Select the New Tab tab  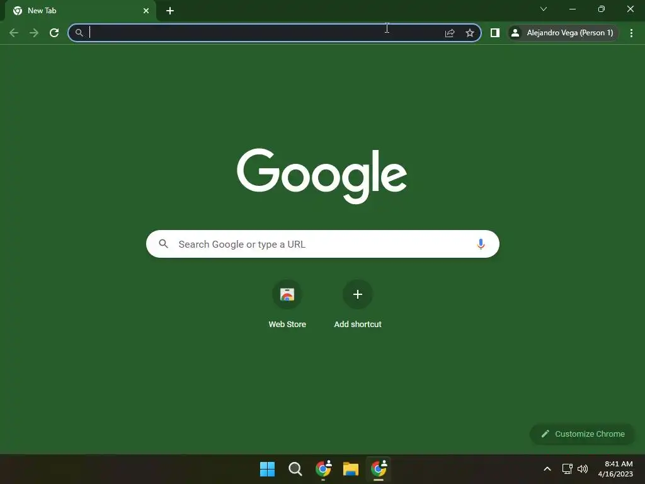pos(81,11)
